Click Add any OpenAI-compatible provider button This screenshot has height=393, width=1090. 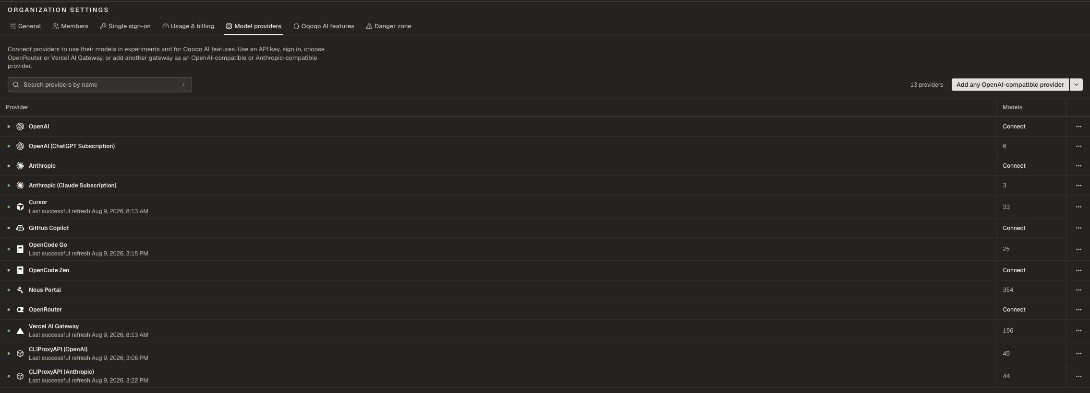tap(1010, 85)
